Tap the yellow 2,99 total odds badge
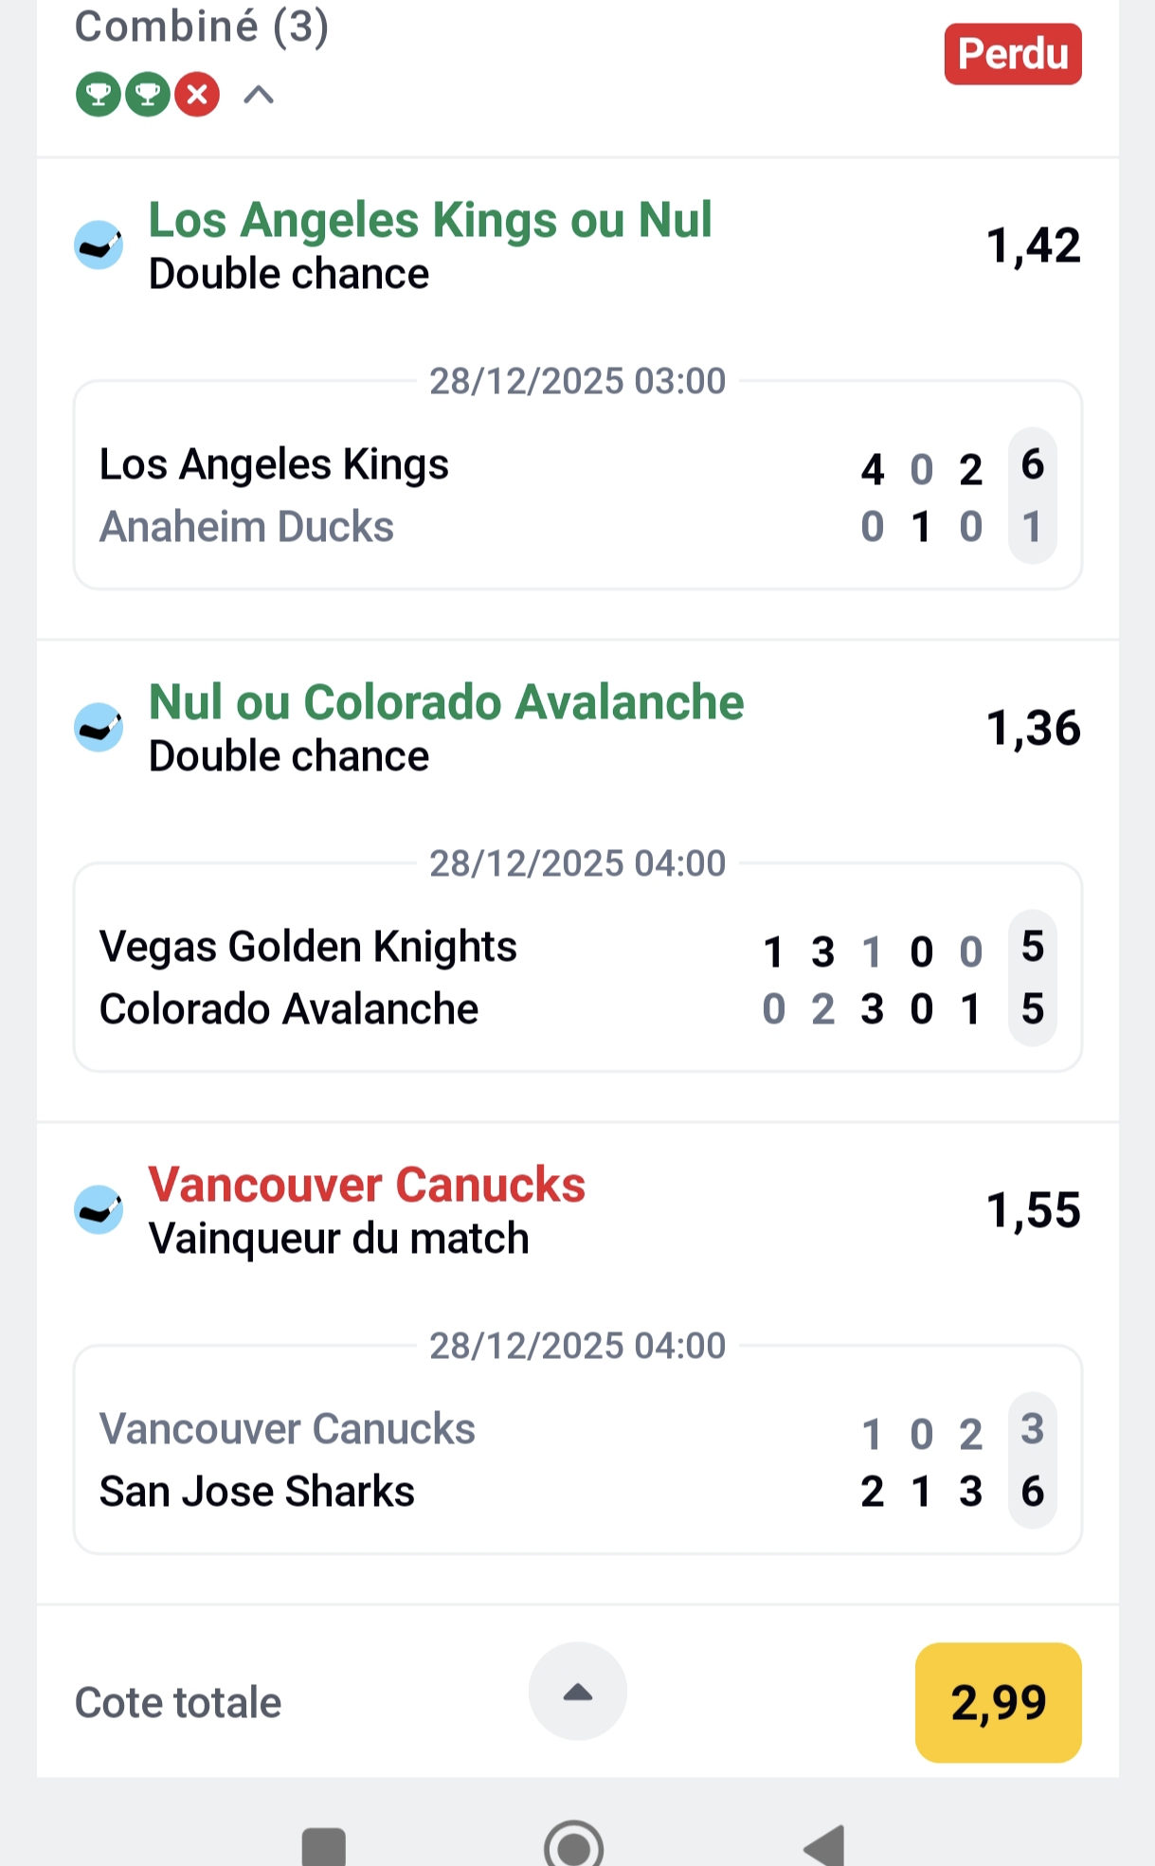Screen dimensions: 1155x1866 pyautogui.click(x=998, y=1702)
